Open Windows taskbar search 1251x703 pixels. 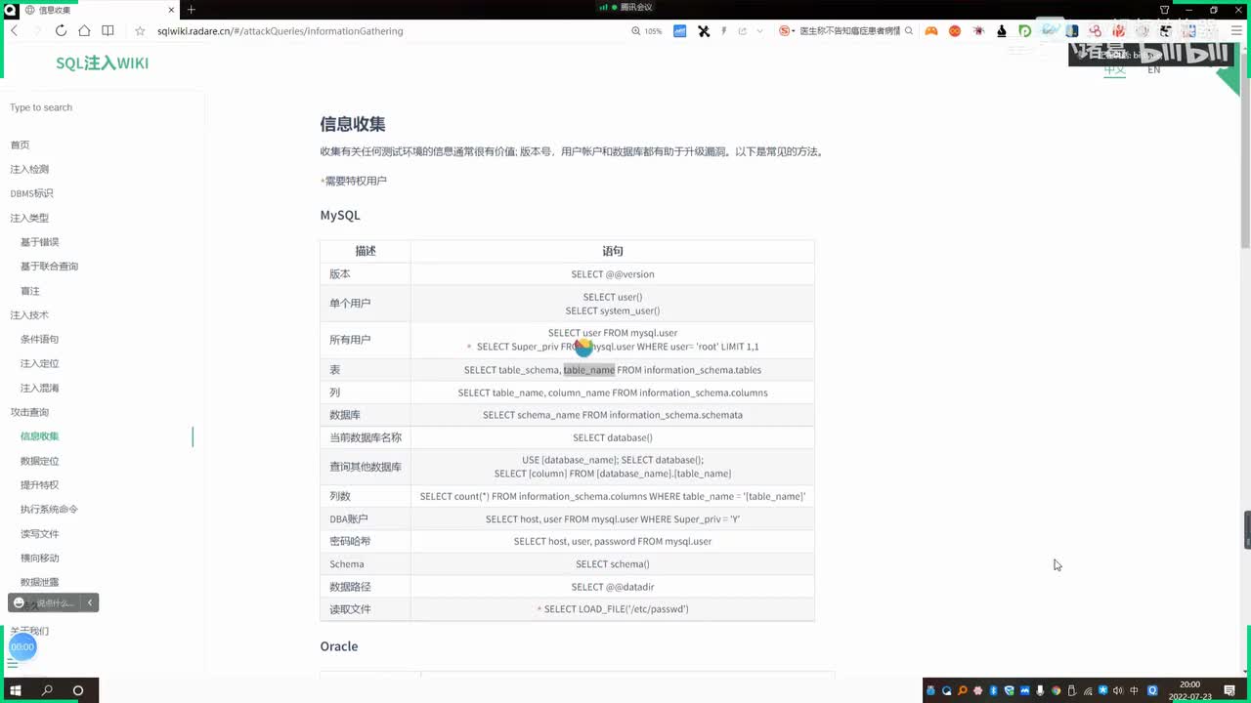point(47,690)
